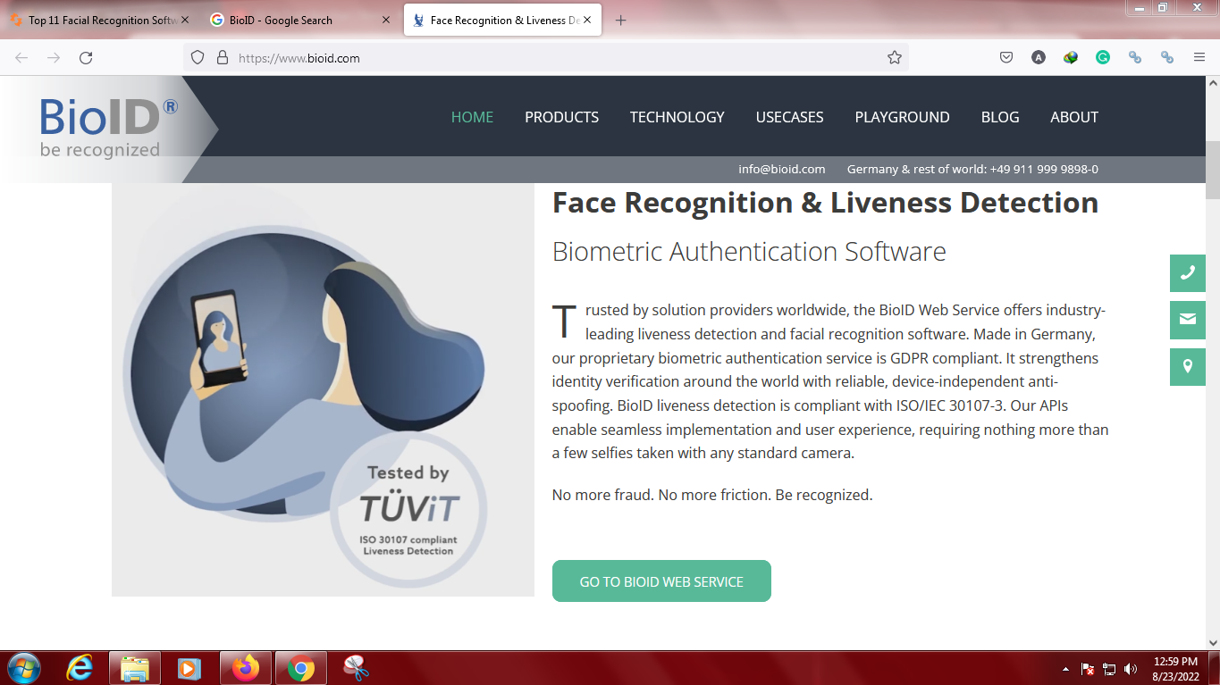Screen dimensions: 1220x685
Task: Click the Grammarly extension icon
Action: tap(1103, 57)
